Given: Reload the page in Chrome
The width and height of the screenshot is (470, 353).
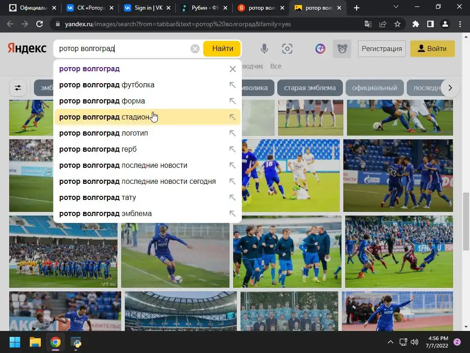Looking at the screenshot, I should click(39, 24).
